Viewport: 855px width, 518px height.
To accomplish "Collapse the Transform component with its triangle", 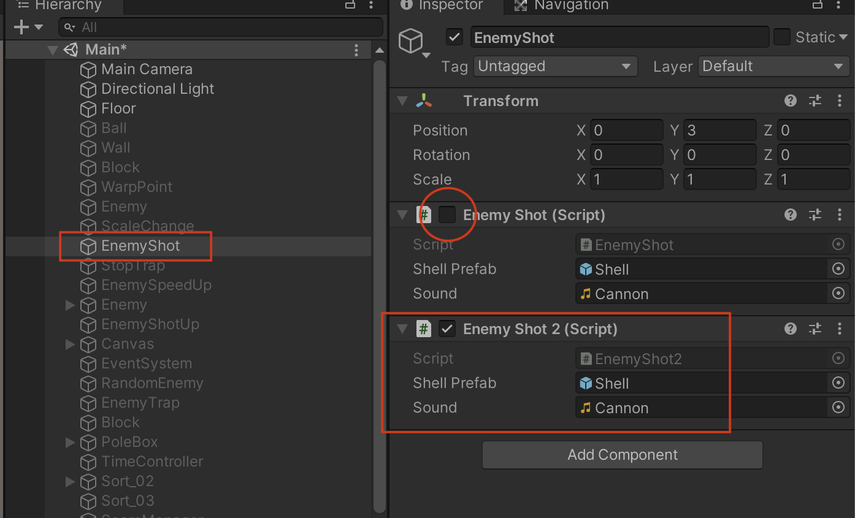I will point(402,101).
